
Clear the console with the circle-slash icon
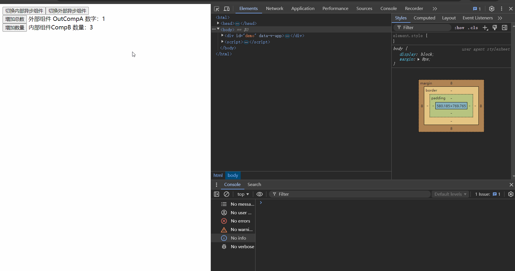click(226, 194)
